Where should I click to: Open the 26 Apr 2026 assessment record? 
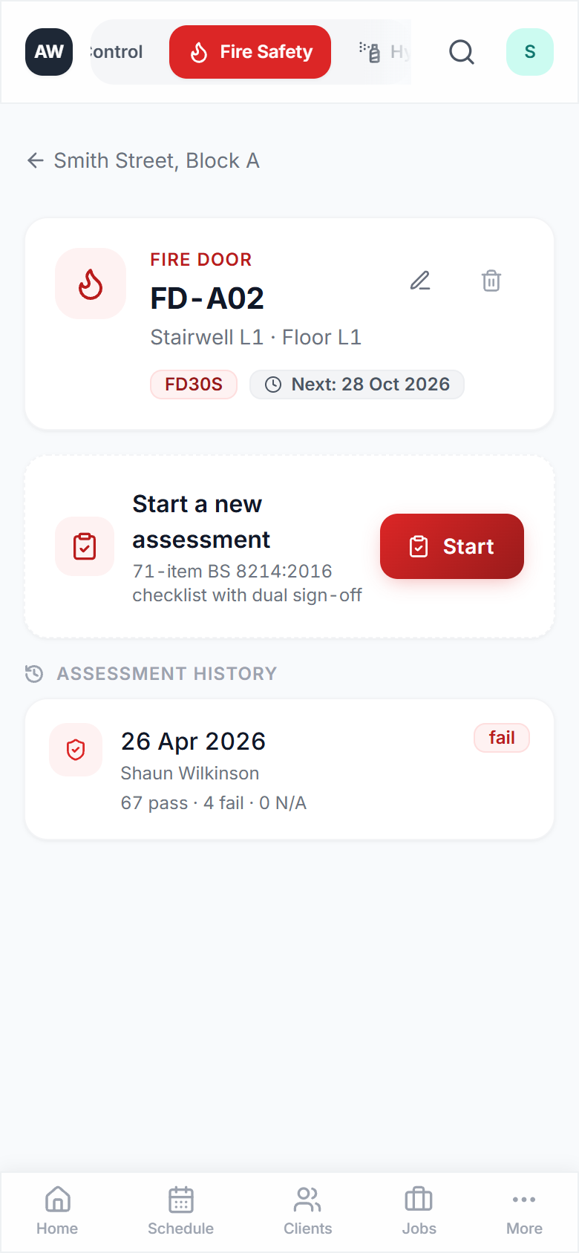pyautogui.click(x=289, y=769)
